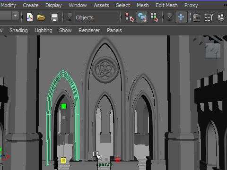The image size is (227, 170).
Task: Toggle select by object type icon
Action: click(x=142, y=17)
